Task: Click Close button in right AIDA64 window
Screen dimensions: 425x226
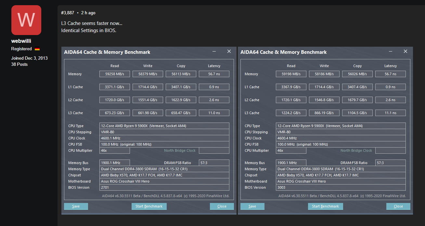Action: (398, 206)
